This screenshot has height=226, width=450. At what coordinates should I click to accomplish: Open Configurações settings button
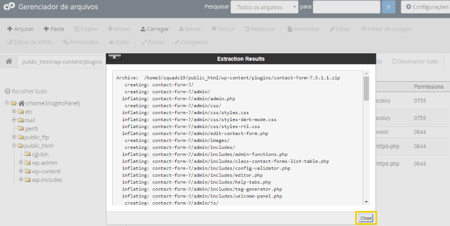click(x=426, y=7)
